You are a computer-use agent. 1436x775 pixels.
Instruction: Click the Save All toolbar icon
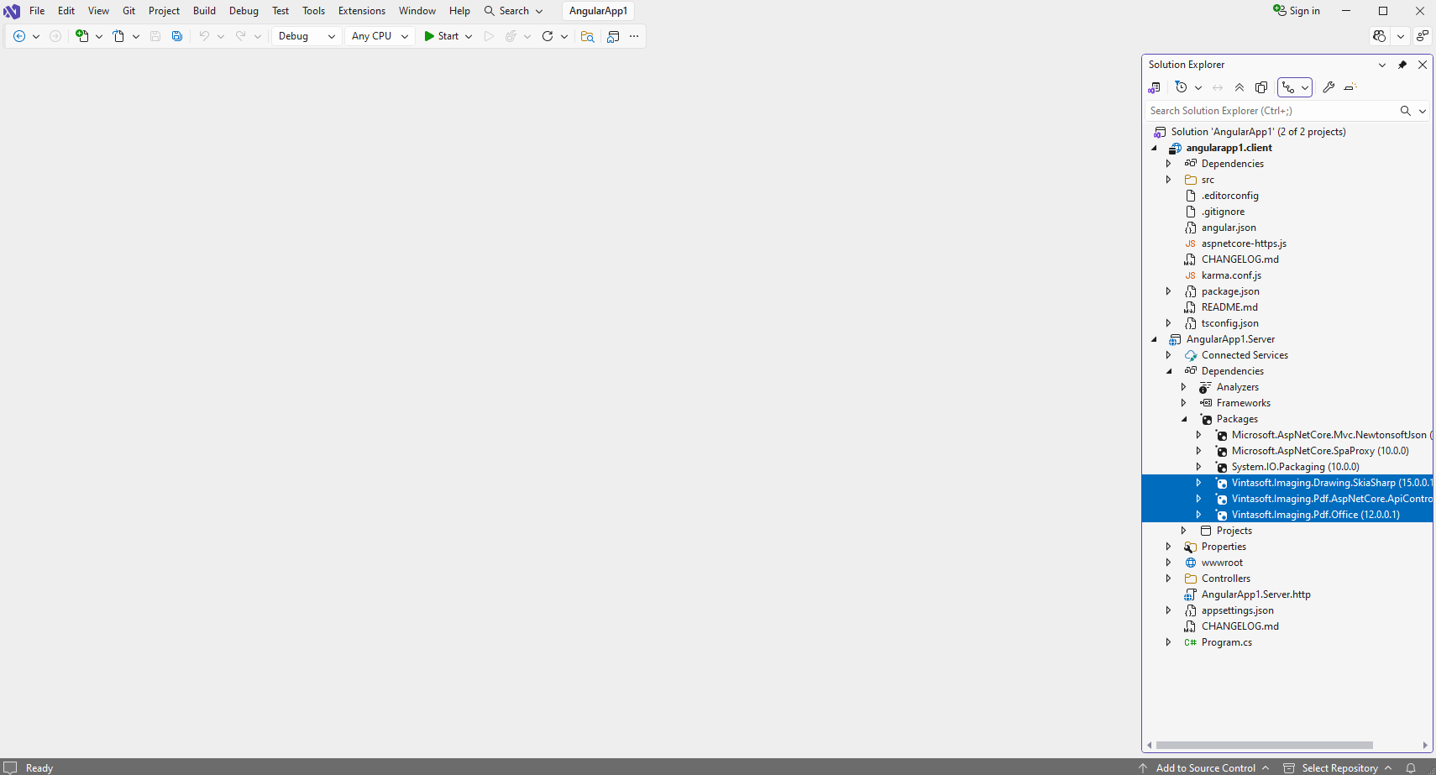coord(177,36)
